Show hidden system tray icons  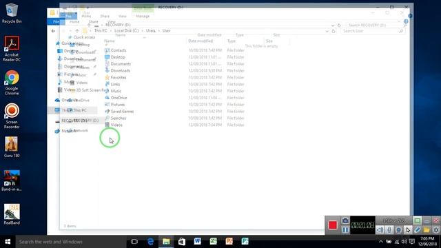coord(380,242)
